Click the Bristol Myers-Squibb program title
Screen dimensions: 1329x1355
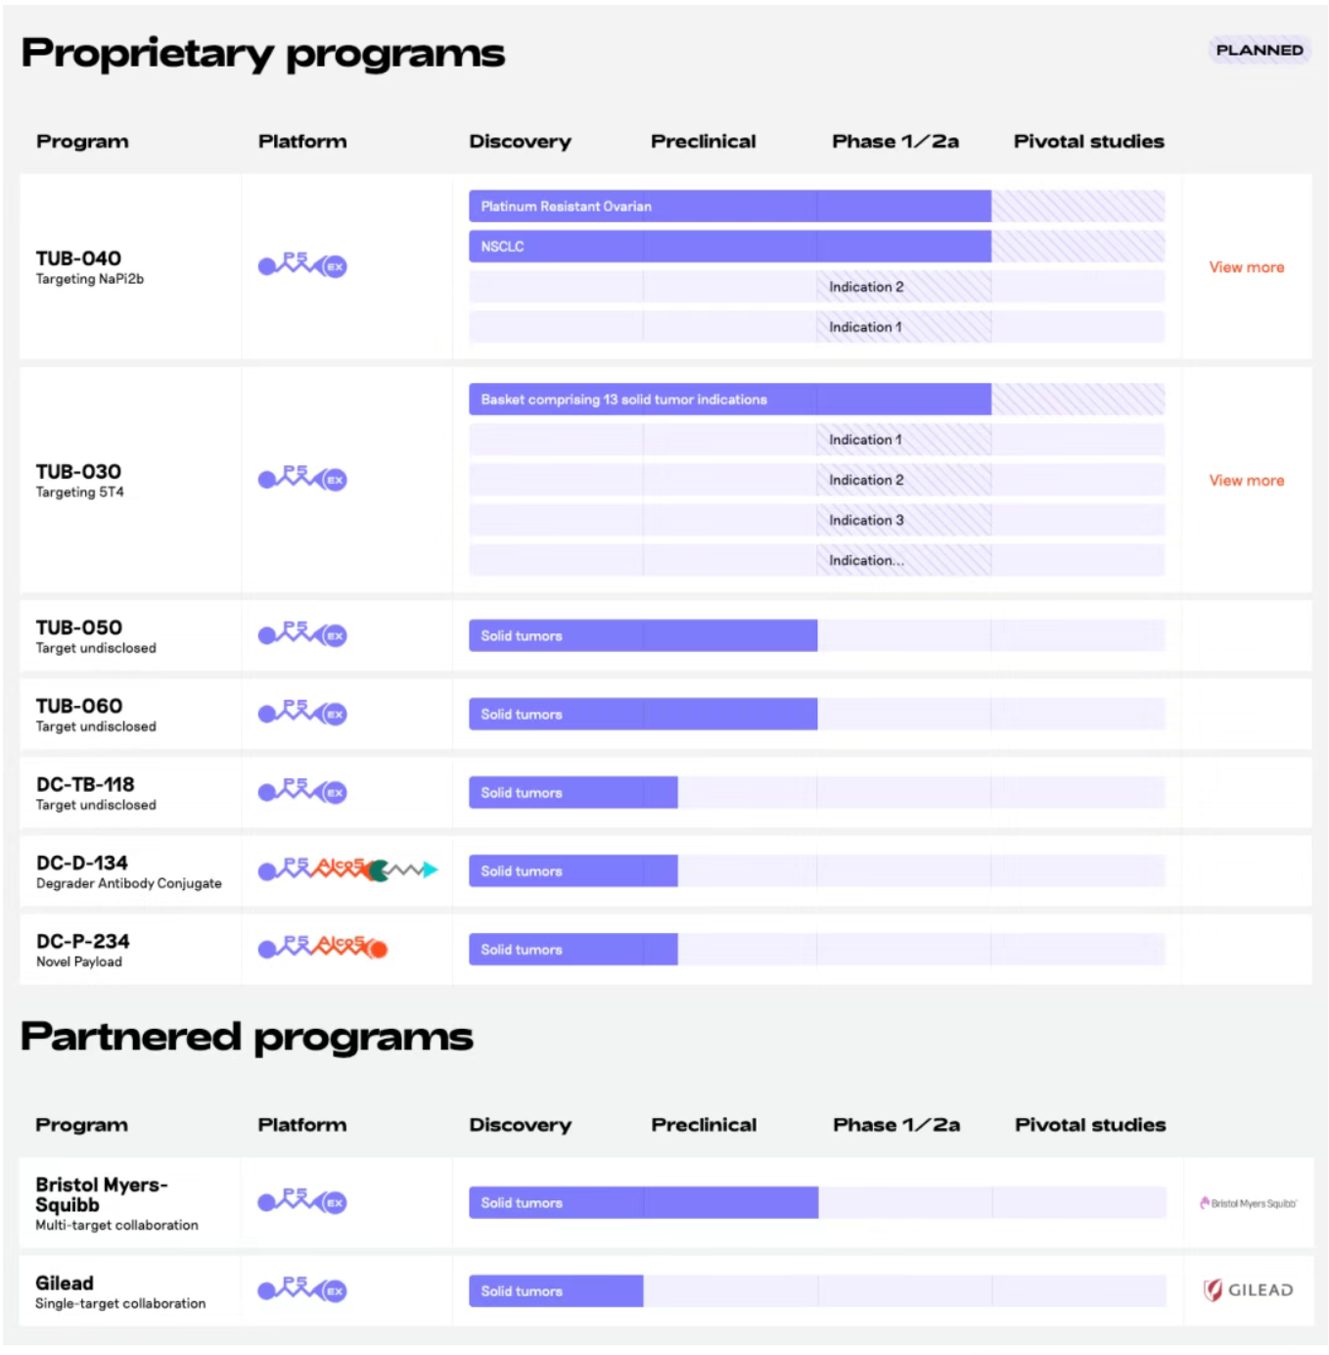[101, 1194]
